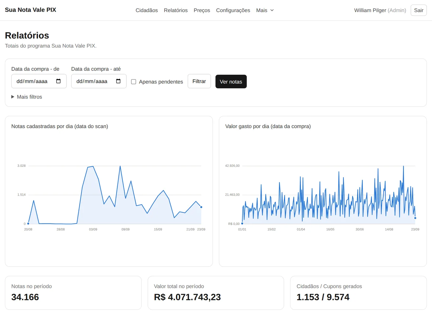The image size is (432, 317).
Task: Click the 'Valor total no período' label
Action: (x=179, y=286)
